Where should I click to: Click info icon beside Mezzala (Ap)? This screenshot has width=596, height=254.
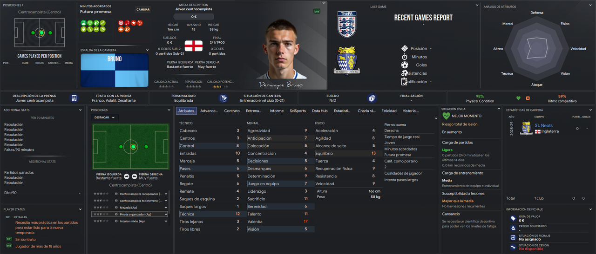click(x=116, y=208)
